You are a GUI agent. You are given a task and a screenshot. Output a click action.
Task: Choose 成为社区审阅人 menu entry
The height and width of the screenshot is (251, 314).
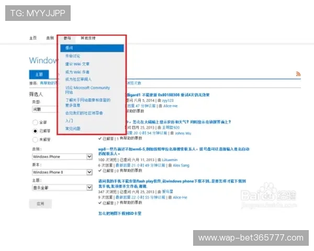(78, 79)
